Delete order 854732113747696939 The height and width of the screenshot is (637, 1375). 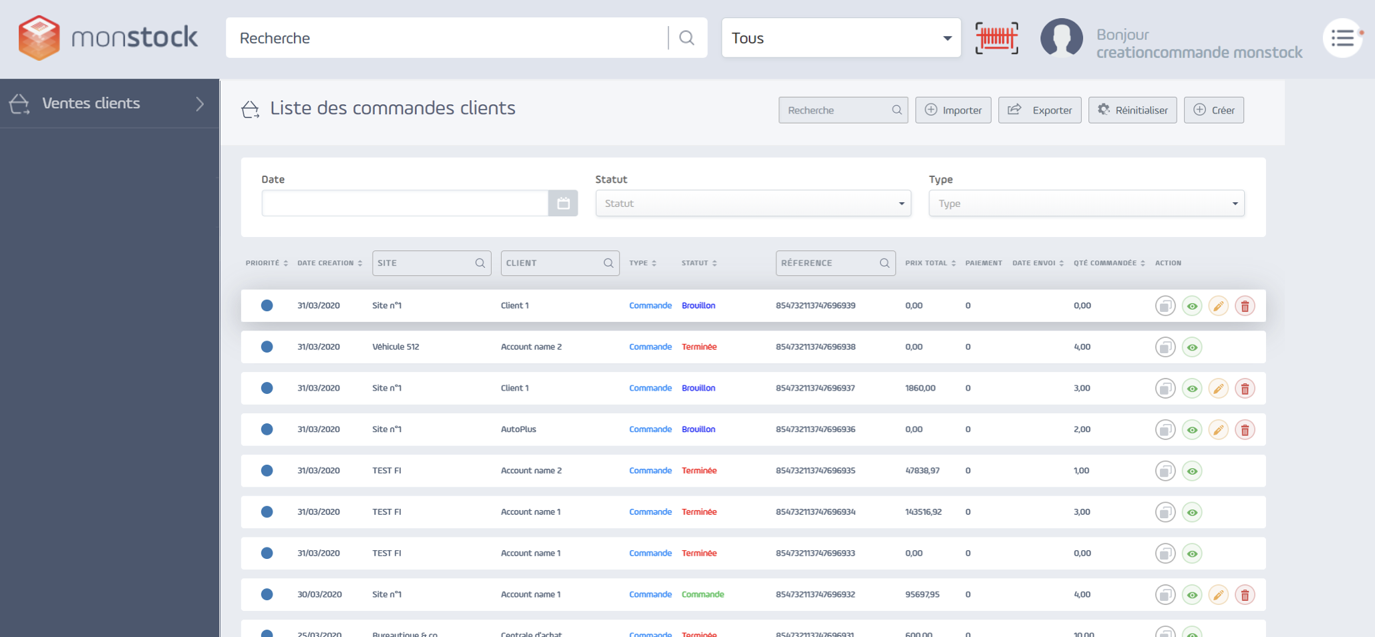[1245, 306]
